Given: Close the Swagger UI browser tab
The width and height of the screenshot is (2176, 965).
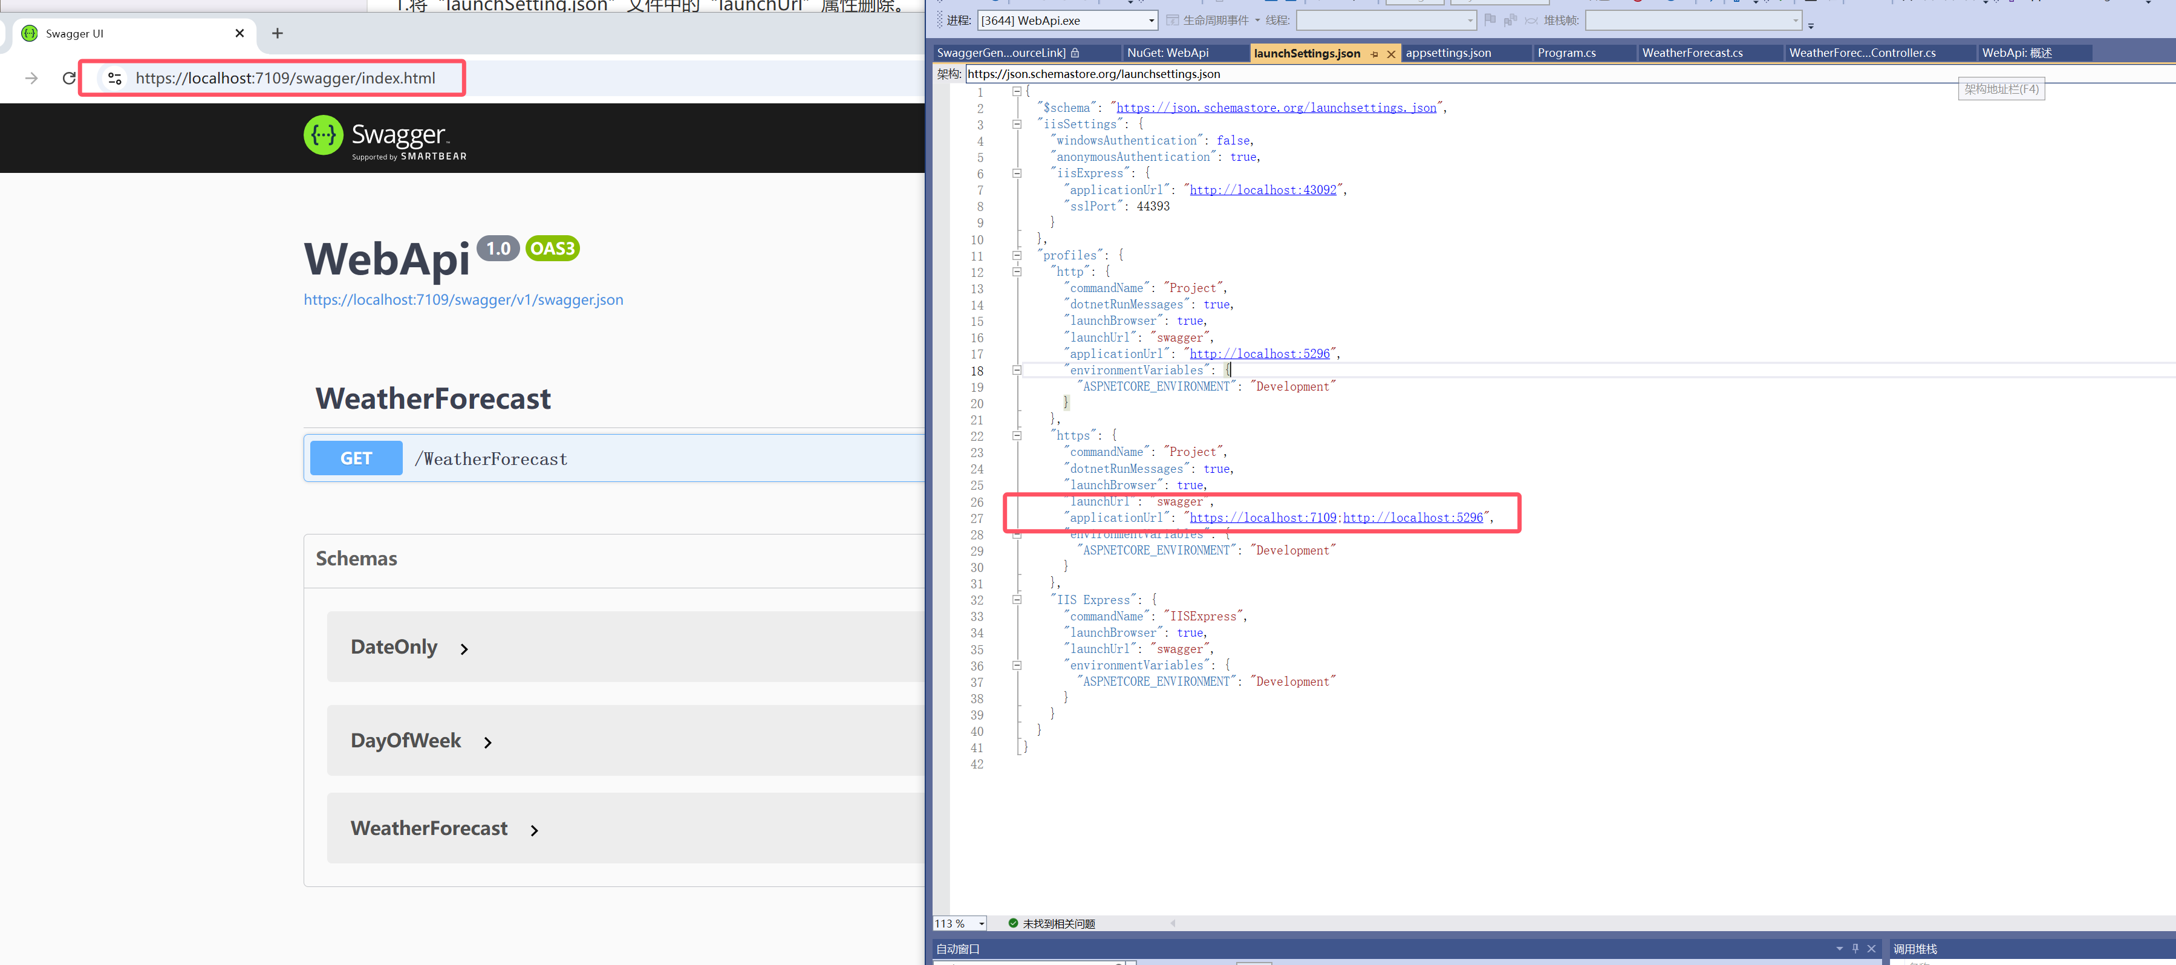Looking at the screenshot, I should point(240,34).
